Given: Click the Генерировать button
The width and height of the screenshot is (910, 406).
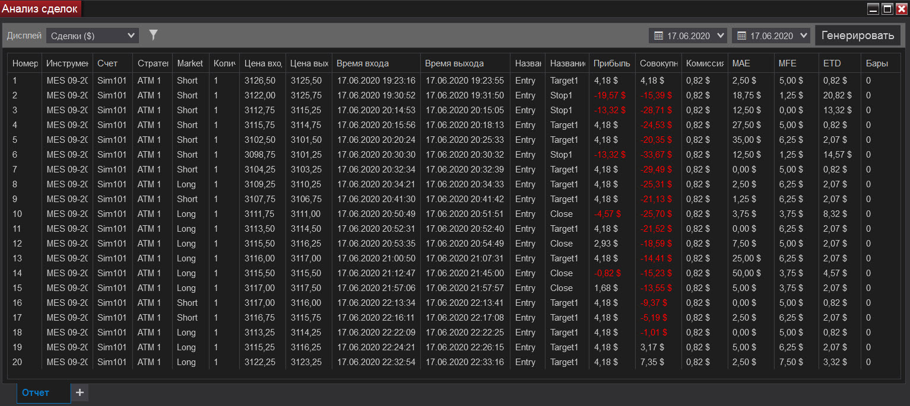Looking at the screenshot, I should point(857,36).
